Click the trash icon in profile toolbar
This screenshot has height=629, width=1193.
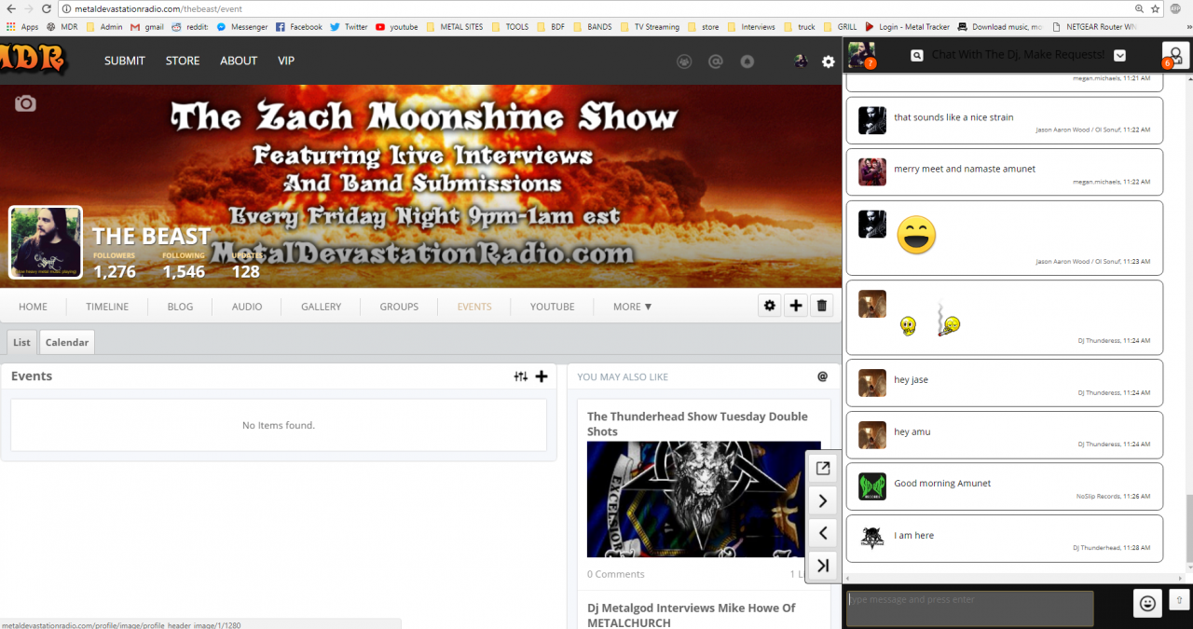(x=821, y=306)
